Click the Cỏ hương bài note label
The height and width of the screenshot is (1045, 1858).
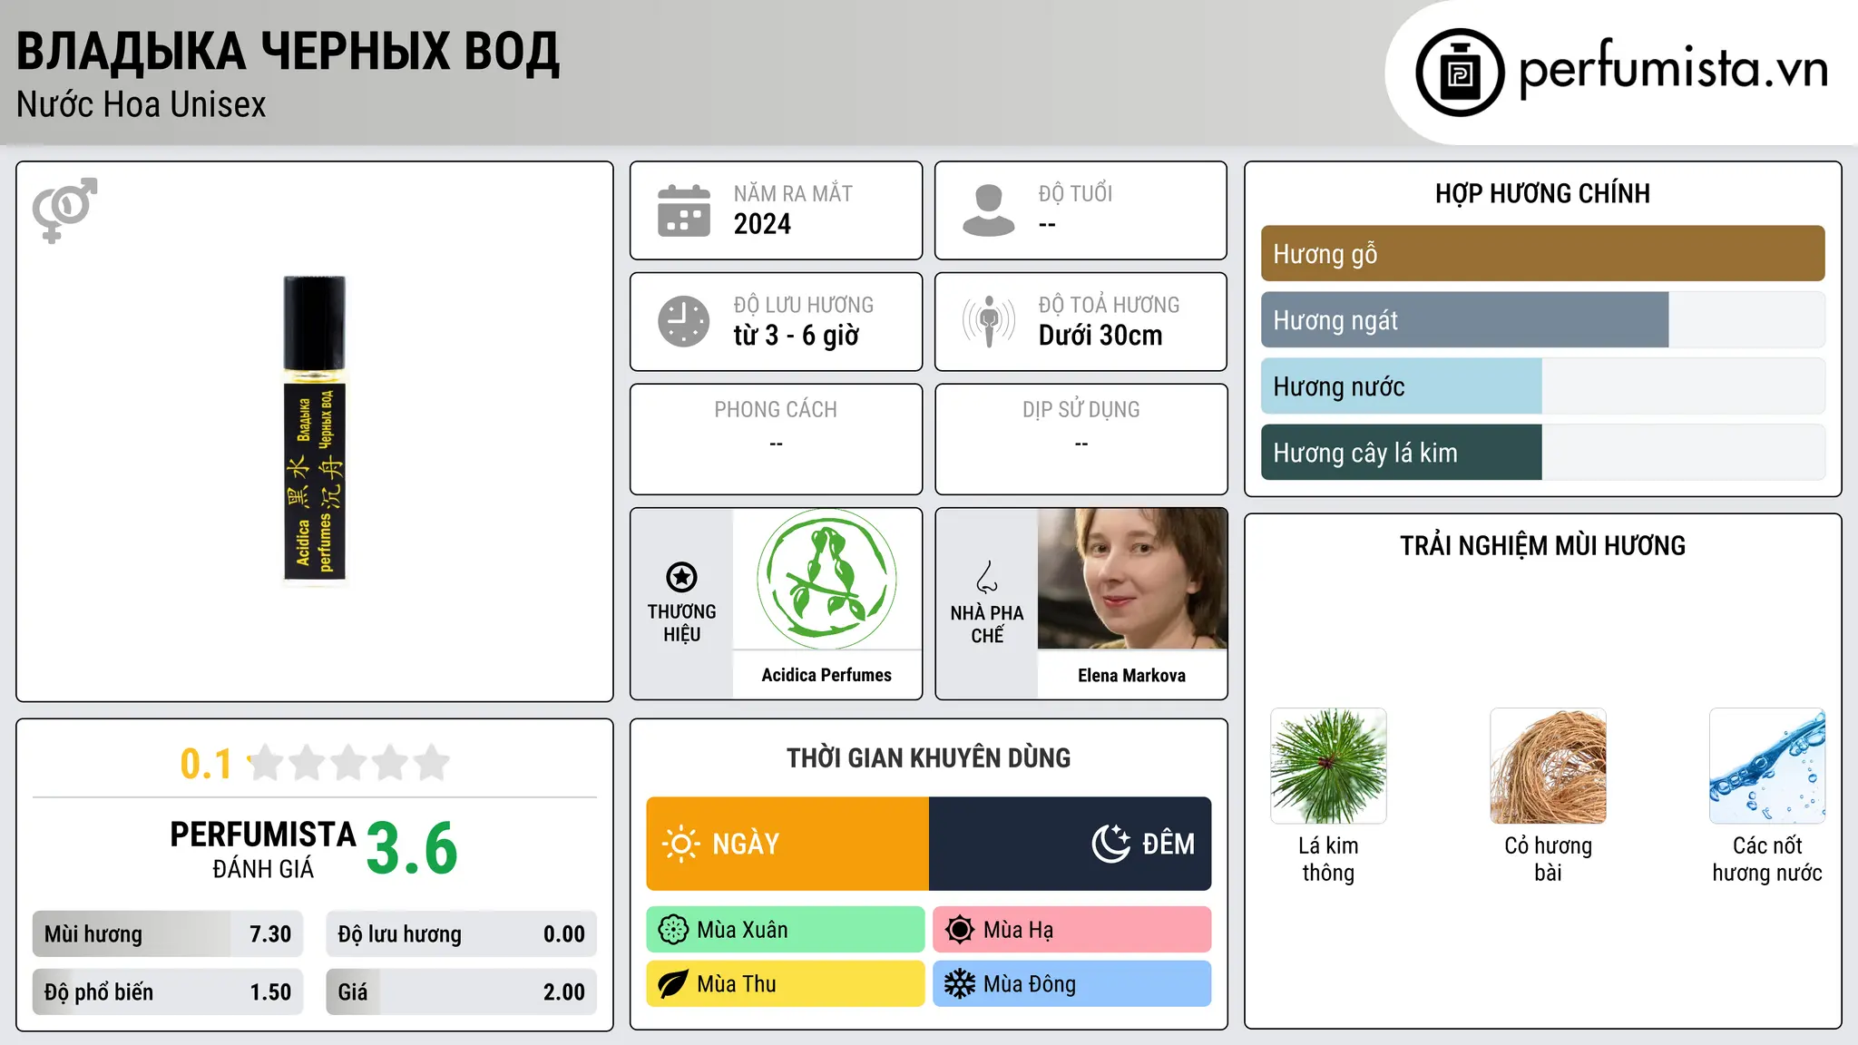(x=1548, y=859)
